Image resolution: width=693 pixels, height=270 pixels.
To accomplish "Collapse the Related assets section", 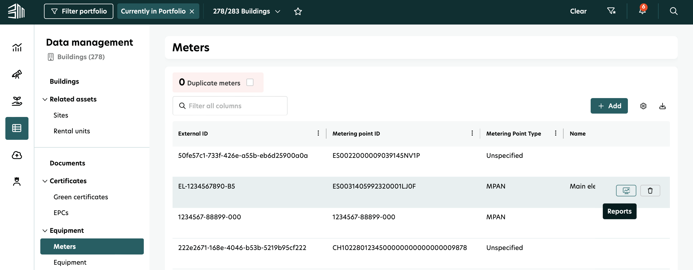I will (x=45, y=99).
